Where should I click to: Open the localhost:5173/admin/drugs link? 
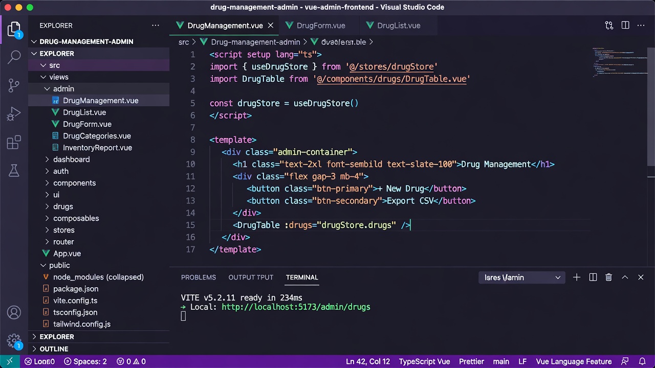point(296,307)
